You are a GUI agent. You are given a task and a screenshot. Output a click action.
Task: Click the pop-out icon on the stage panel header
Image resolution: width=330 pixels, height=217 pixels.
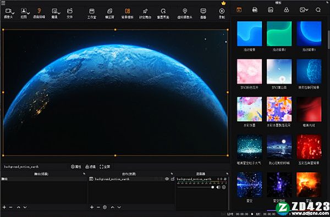(x=84, y=174)
